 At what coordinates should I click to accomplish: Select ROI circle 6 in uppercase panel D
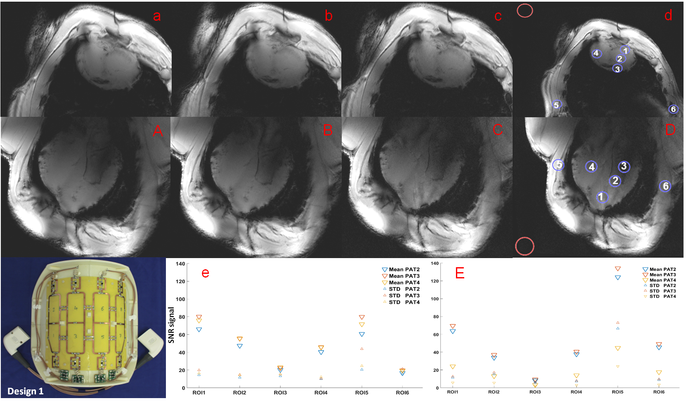665,186
